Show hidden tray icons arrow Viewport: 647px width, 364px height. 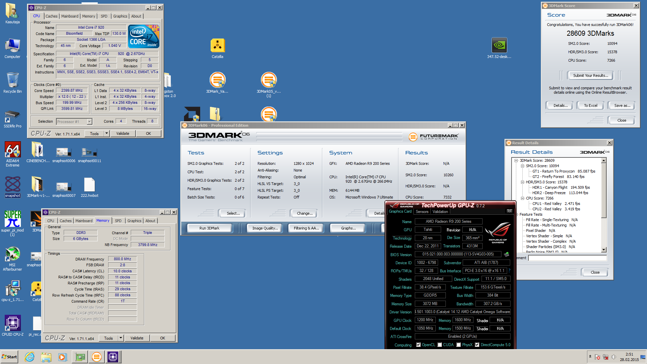click(x=590, y=357)
